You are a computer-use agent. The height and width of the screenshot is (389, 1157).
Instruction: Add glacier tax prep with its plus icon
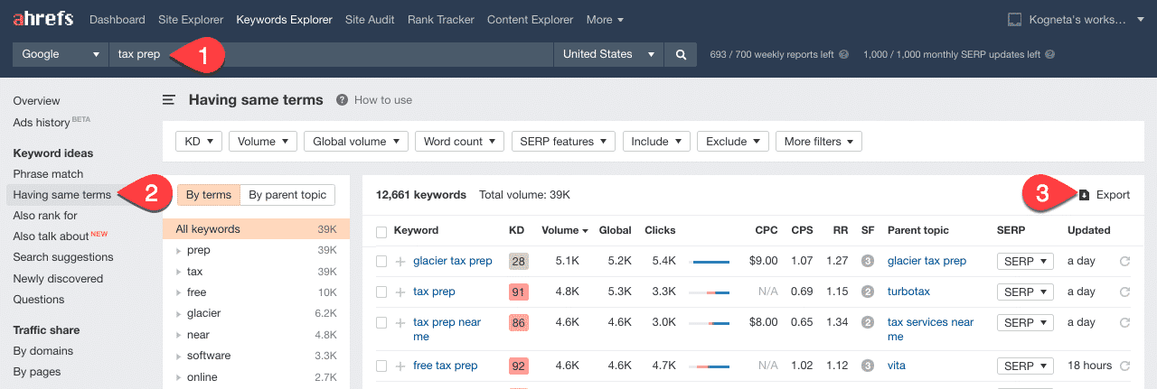tap(400, 261)
